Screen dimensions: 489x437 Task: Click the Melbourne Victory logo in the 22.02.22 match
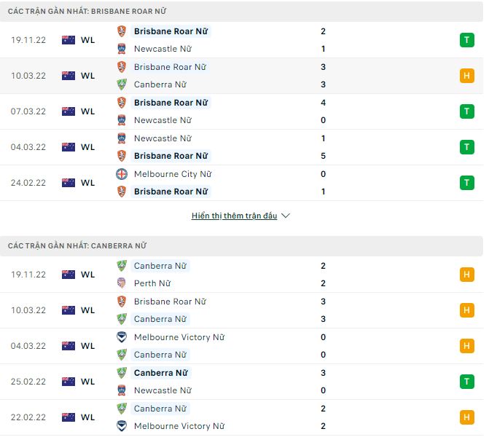pyautogui.click(x=122, y=426)
